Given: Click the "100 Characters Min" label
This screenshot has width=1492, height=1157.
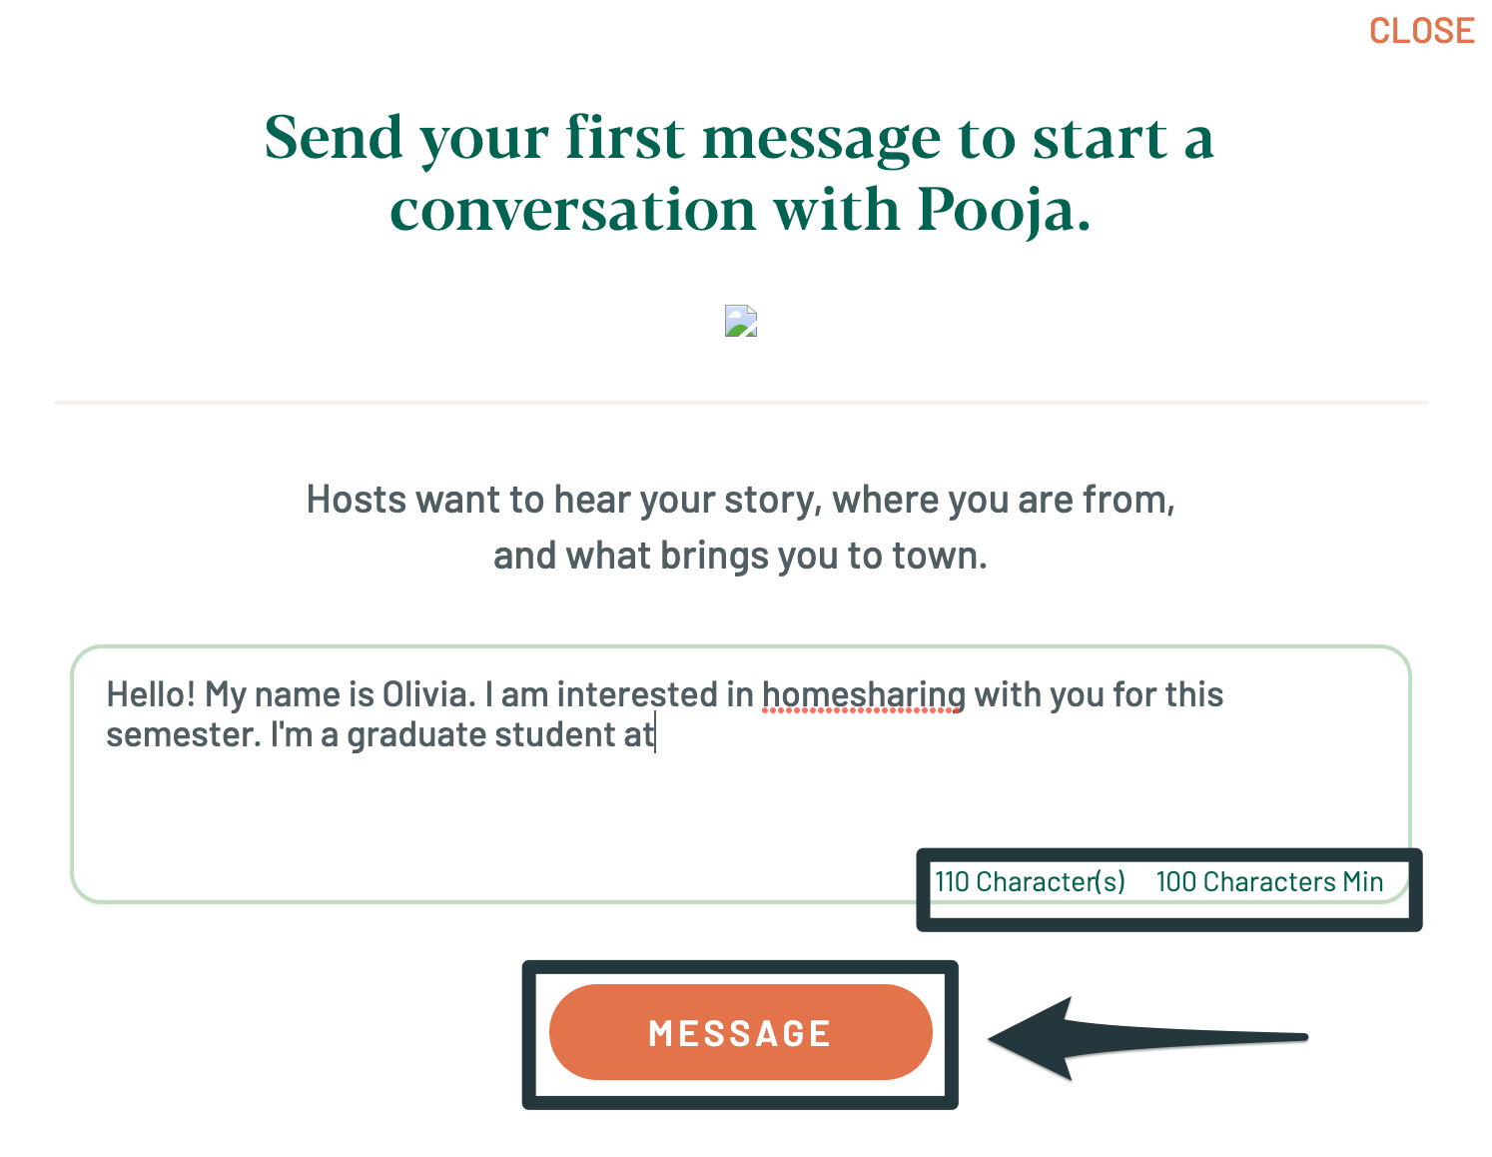Looking at the screenshot, I should [1269, 882].
